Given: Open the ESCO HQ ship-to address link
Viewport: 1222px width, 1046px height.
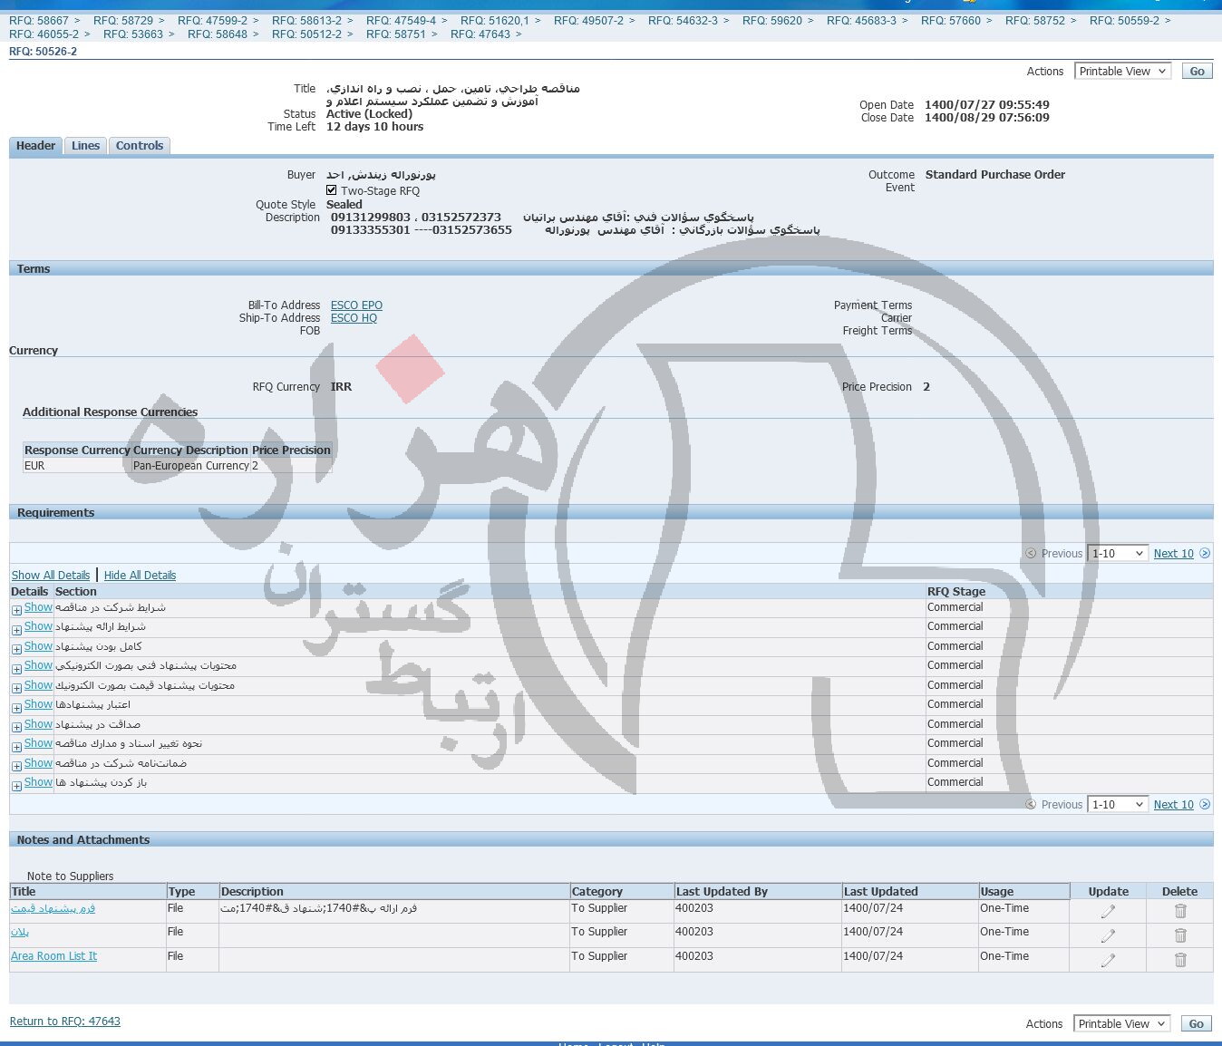Looking at the screenshot, I should [x=354, y=318].
